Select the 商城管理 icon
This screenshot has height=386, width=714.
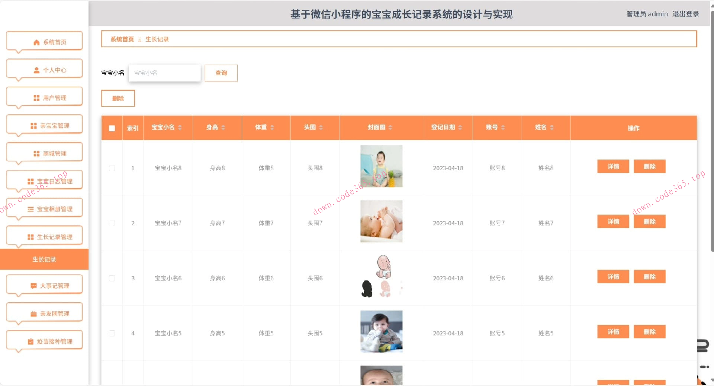pyautogui.click(x=36, y=153)
